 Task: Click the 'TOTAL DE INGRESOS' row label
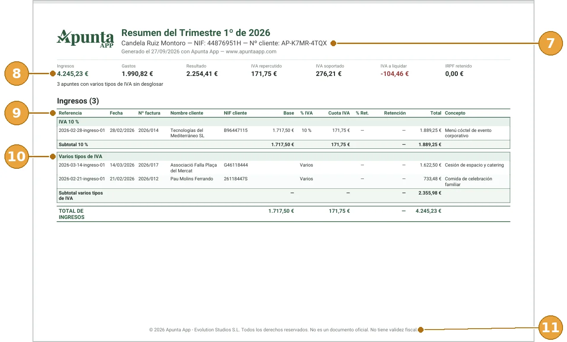coord(72,214)
